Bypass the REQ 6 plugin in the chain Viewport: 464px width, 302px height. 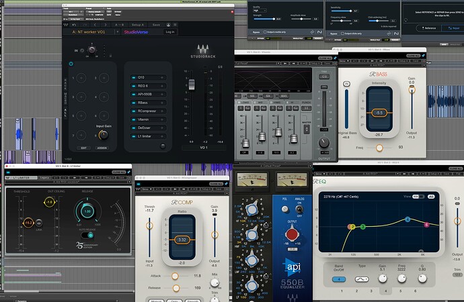point(134,86)
